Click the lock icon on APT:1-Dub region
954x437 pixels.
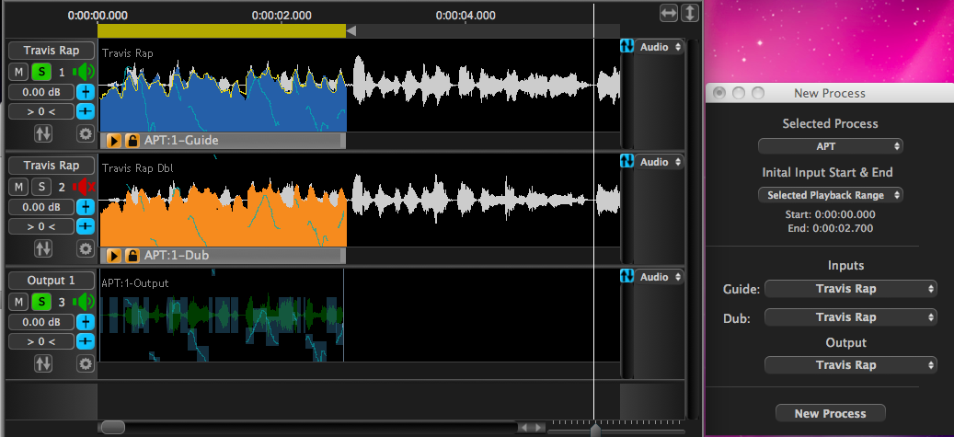(x=132, y=255)
